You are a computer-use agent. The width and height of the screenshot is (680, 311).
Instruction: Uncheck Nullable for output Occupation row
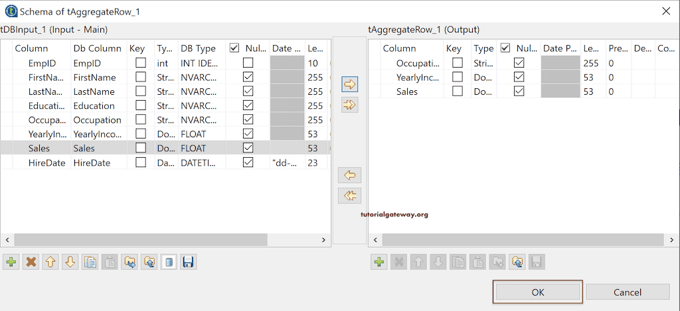tap(519, 63)
